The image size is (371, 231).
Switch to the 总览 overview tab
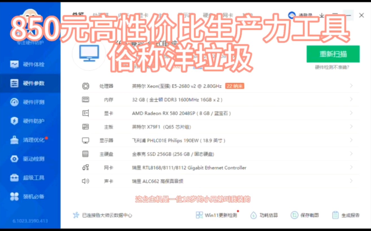point(78,15)
